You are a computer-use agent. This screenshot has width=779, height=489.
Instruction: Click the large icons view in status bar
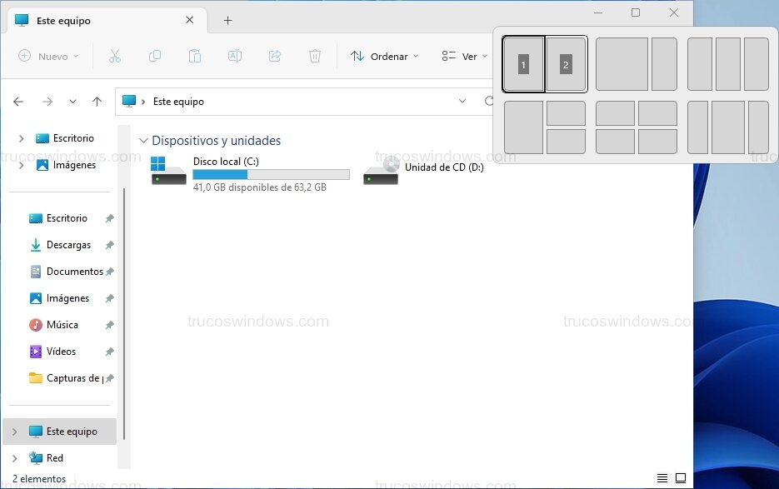[x=681, y=477]
